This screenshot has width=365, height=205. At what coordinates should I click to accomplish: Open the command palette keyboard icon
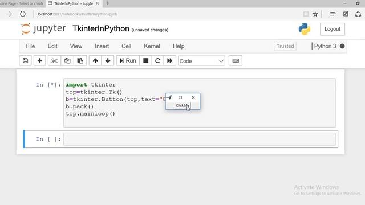click(236, 61)
